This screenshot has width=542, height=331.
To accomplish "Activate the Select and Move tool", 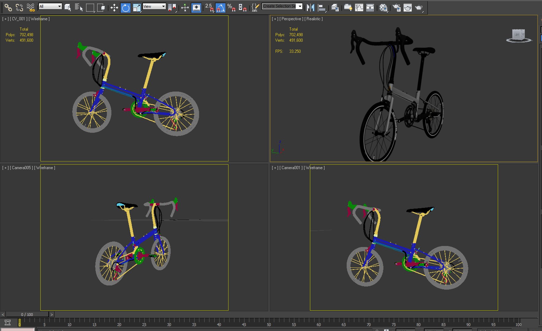I will pyautogui.click(x=114, y=7).
